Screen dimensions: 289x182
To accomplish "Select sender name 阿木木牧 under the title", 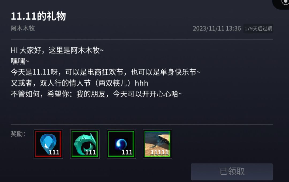I will (x=23, y=28).
